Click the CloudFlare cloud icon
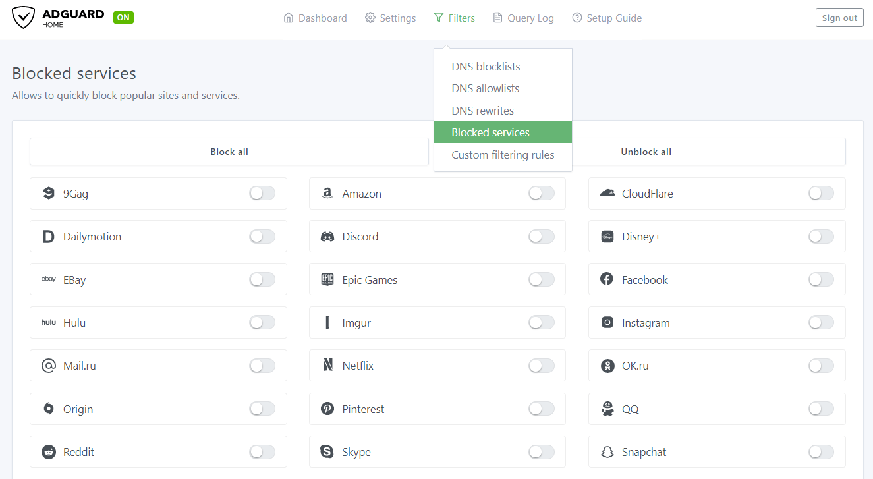Screen dimensions: 873x479 [607, 193]
